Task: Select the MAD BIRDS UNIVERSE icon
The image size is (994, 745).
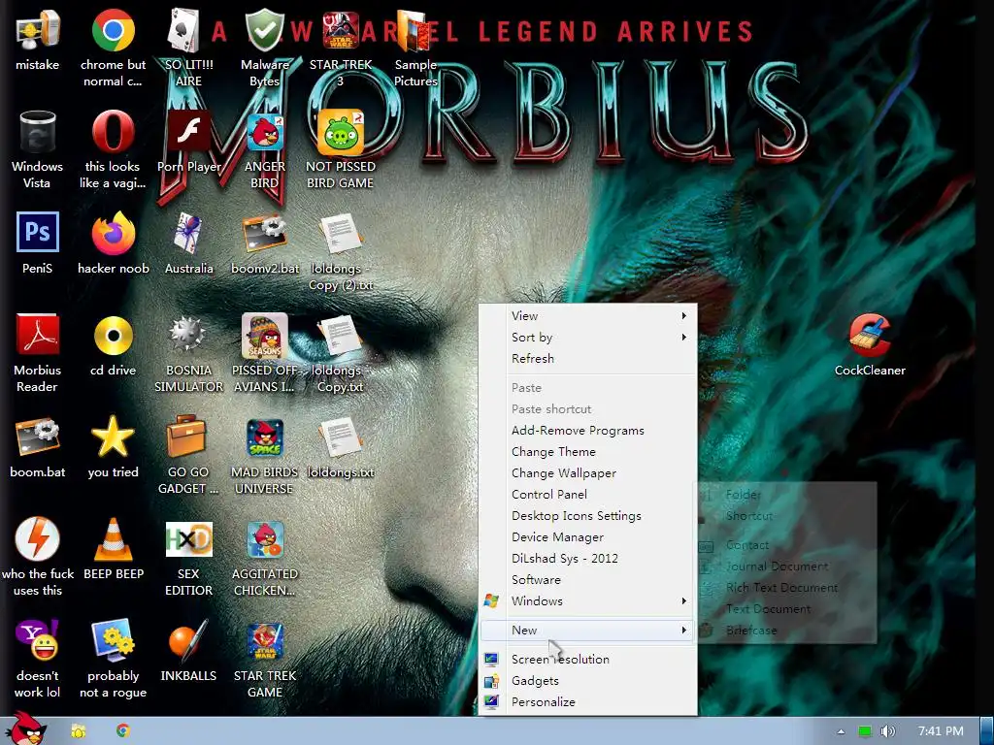Action: (x=264, y=437)
